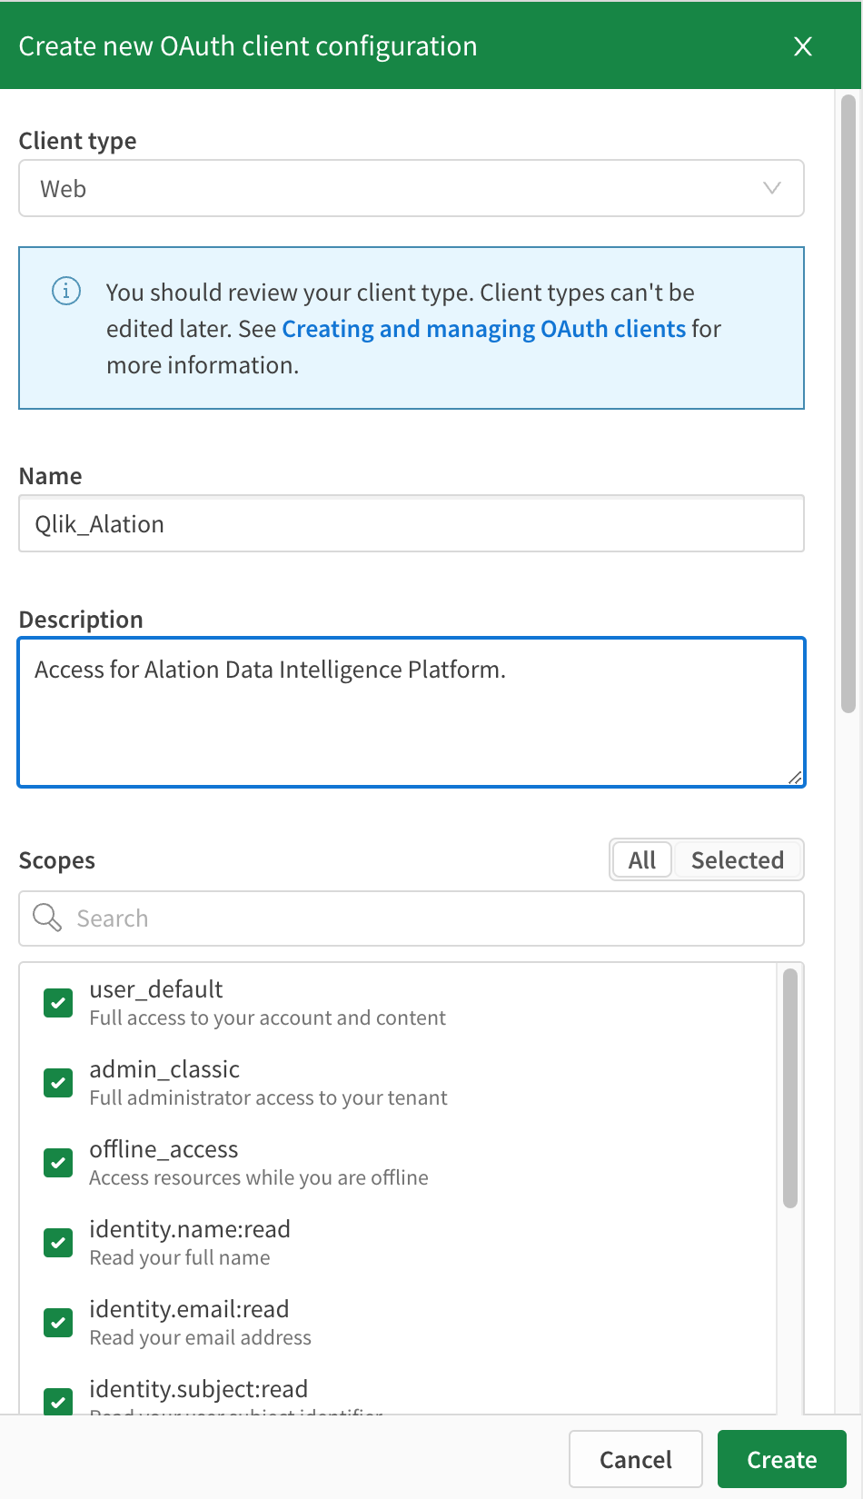
Task: Click 'Full access to your account and content'
Action: click(x=267, y=1018)
